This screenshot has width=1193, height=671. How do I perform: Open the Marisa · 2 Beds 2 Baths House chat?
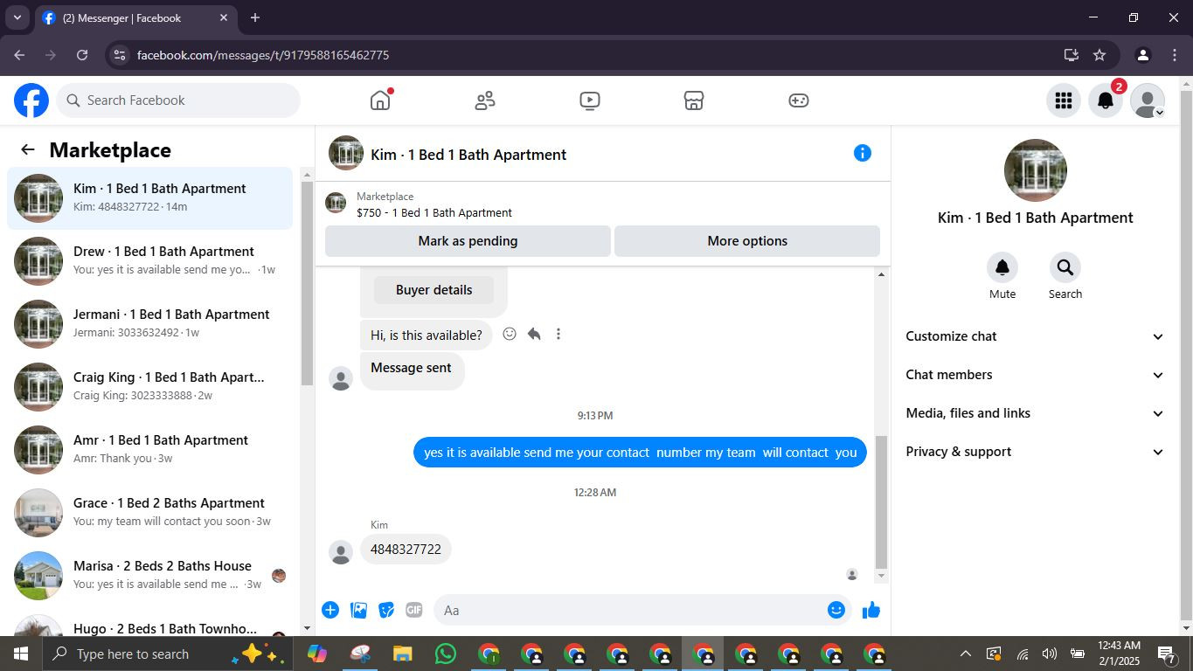point(150,576)
